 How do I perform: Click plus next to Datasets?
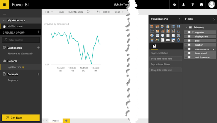click(x=38, y=74)
